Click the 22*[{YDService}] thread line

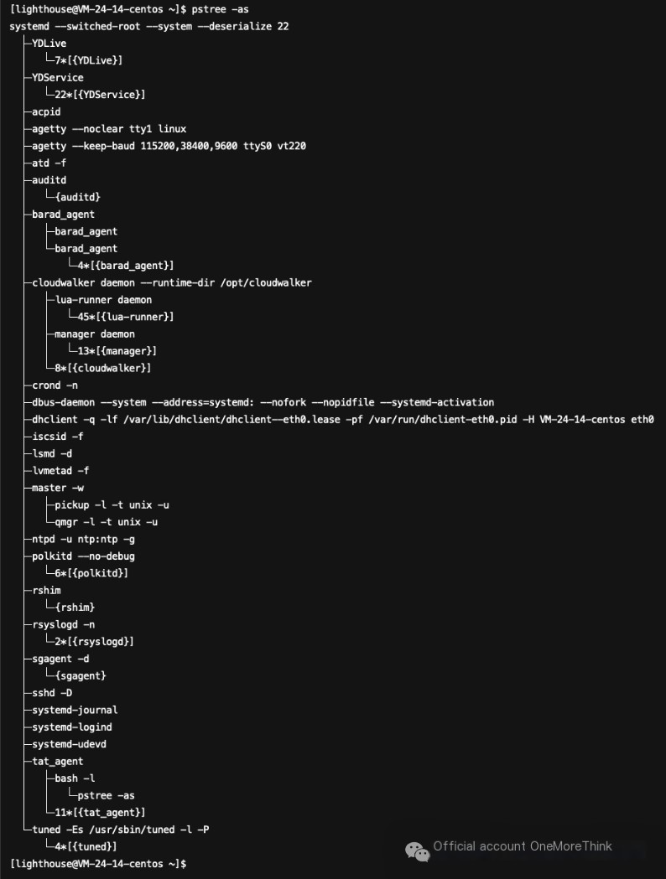(x=100, y=95)
